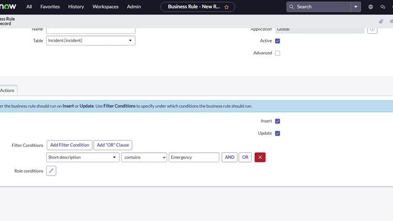Click the AND condition button

click(230, 157)
